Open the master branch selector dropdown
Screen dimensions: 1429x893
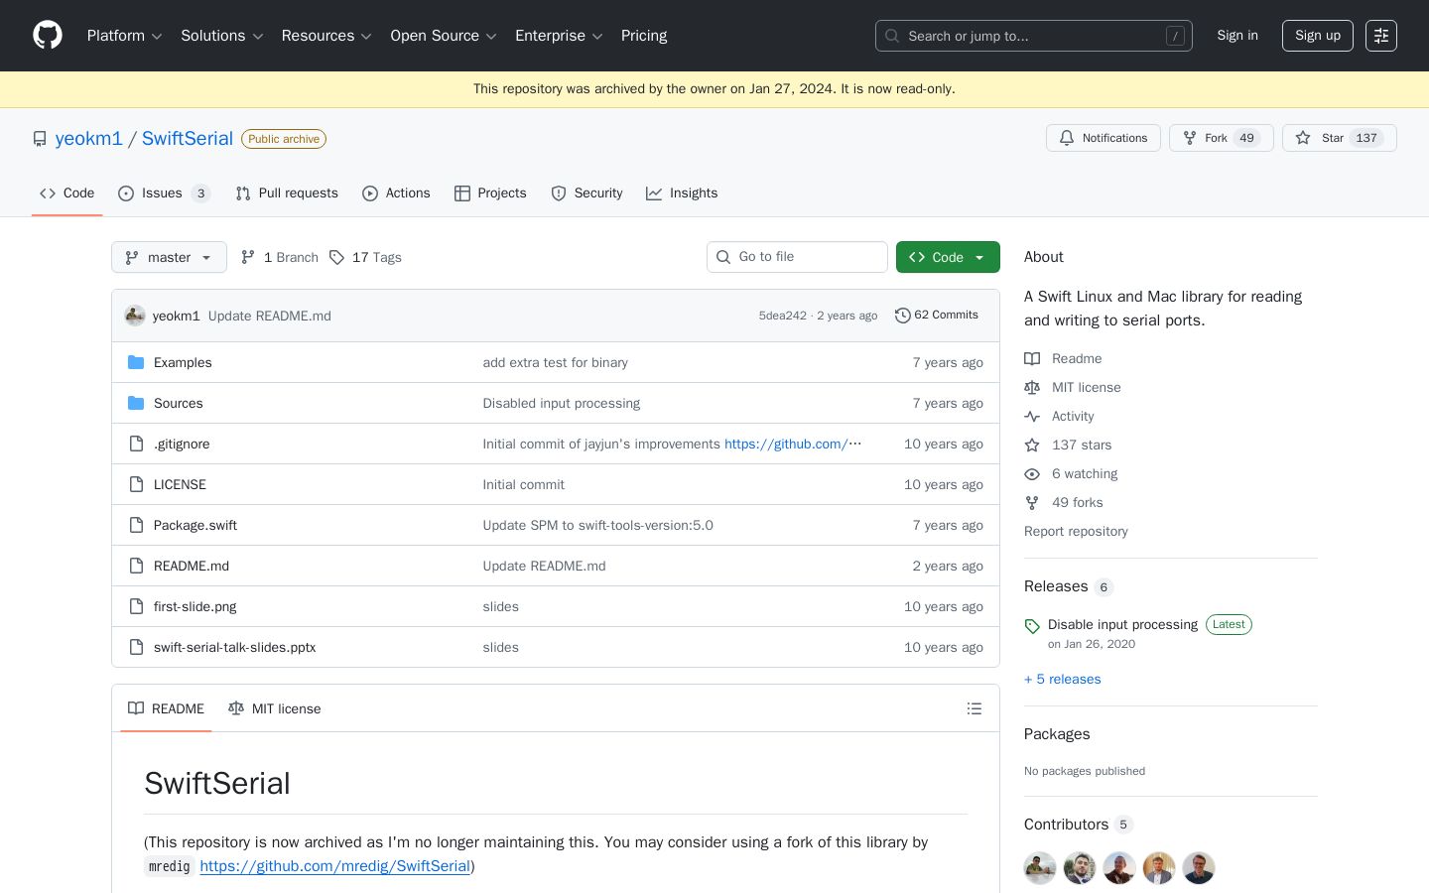click(x=169, y=257)
